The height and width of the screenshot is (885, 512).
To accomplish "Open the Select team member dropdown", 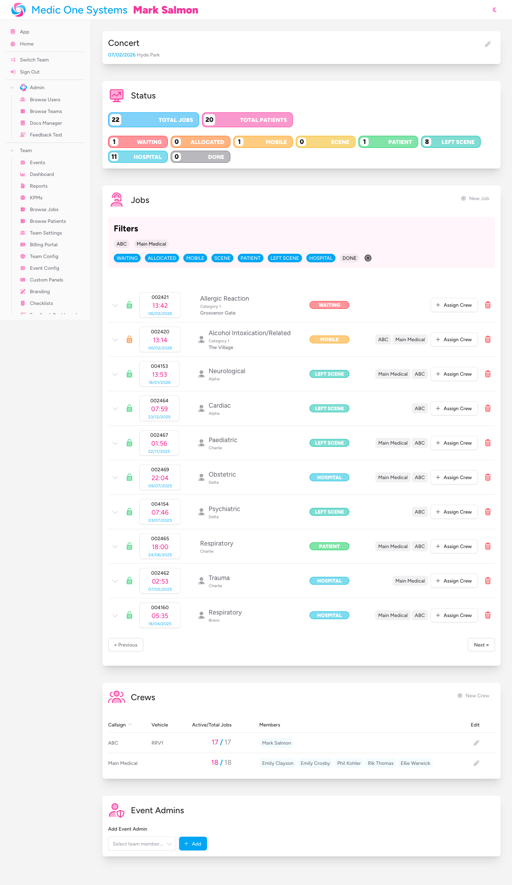I will (x=142, y=844).
